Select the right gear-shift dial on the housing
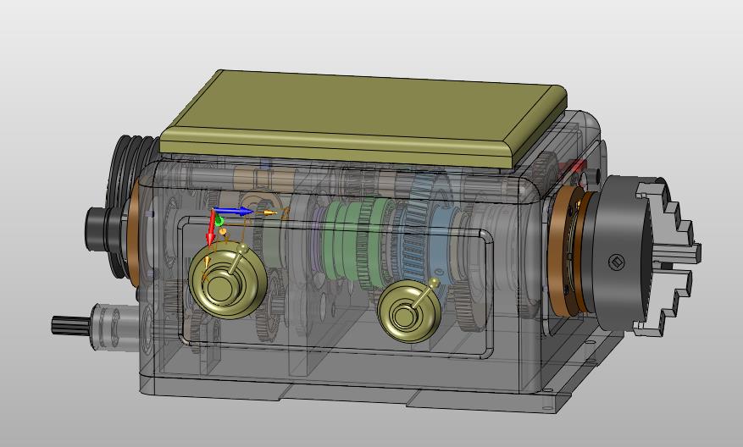 [x=409, y=311]
